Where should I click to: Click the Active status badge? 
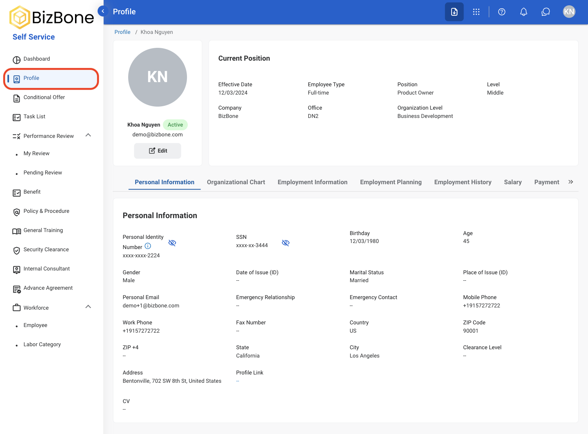(175, 125)
